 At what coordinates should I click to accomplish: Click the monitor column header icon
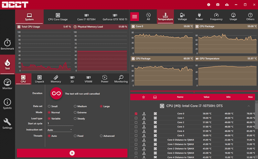coord(155,97)
